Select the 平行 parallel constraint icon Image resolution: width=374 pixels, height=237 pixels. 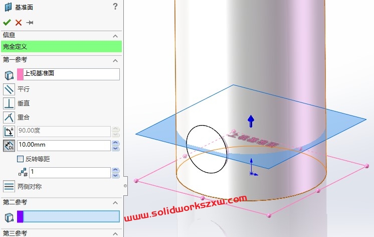(x=9, y=89)
